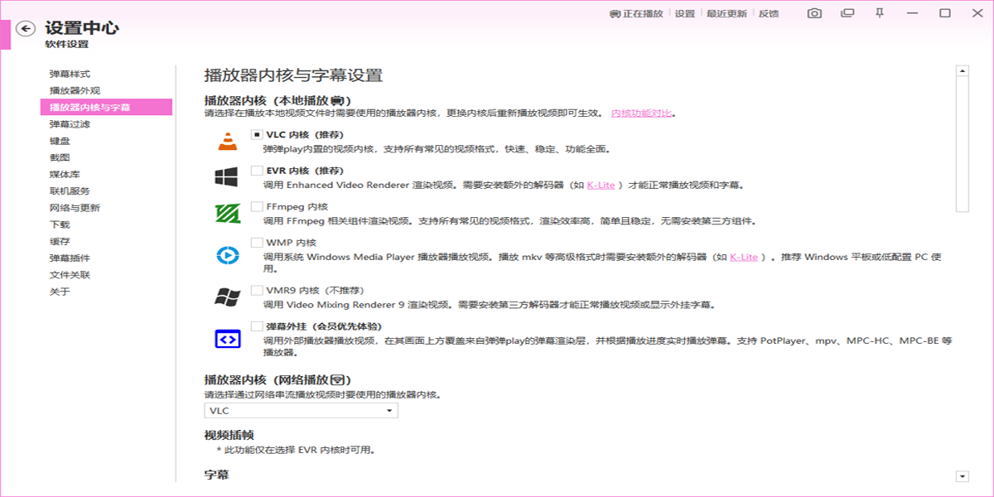The height and width of the screenshot is (497, 994).
Task: Click the FFmpeg green logo icon
Action: pyautogui.click(x=227, y=214)
